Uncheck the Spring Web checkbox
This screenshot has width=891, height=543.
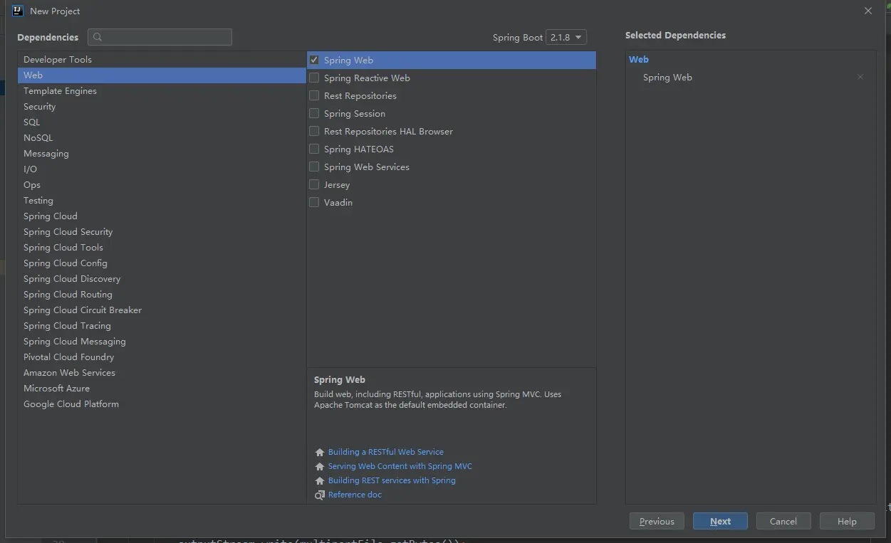(x=314, y=60)
